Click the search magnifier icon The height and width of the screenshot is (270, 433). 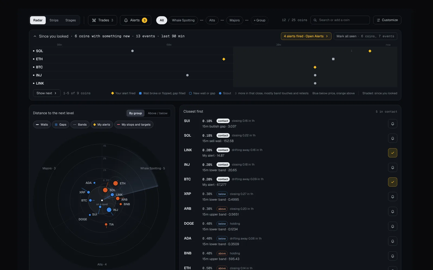tap(315, 20)
